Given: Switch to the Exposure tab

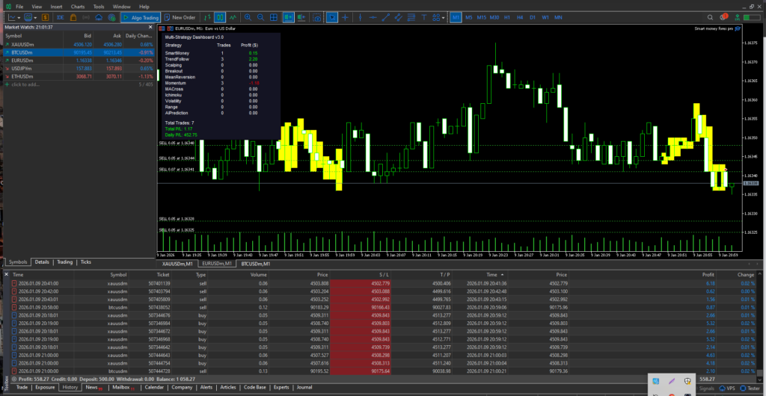Looking at the screenshot, I should click(x=45, y=387).
